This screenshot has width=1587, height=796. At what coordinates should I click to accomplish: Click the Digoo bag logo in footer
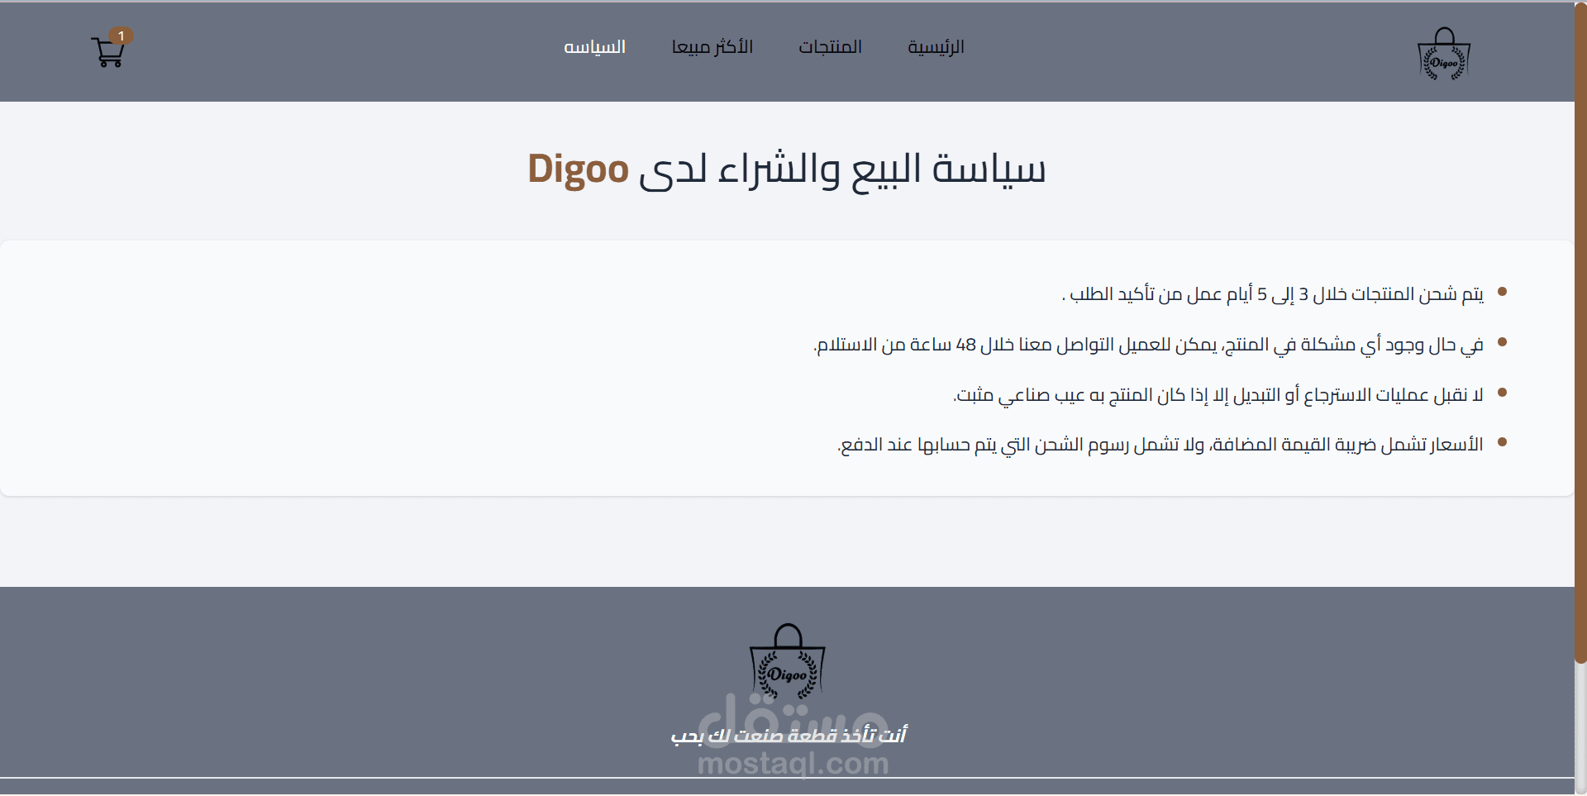click(788, 662)
